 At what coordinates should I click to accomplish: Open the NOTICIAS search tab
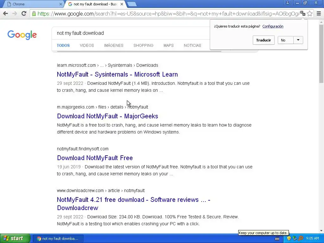coord(192,46)
